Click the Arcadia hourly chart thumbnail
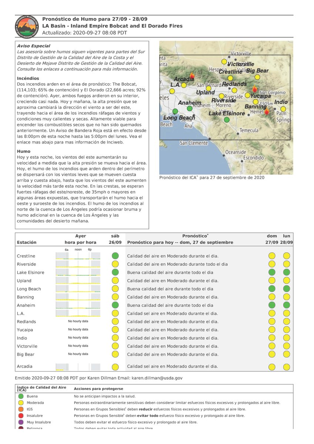 [78, 367]
